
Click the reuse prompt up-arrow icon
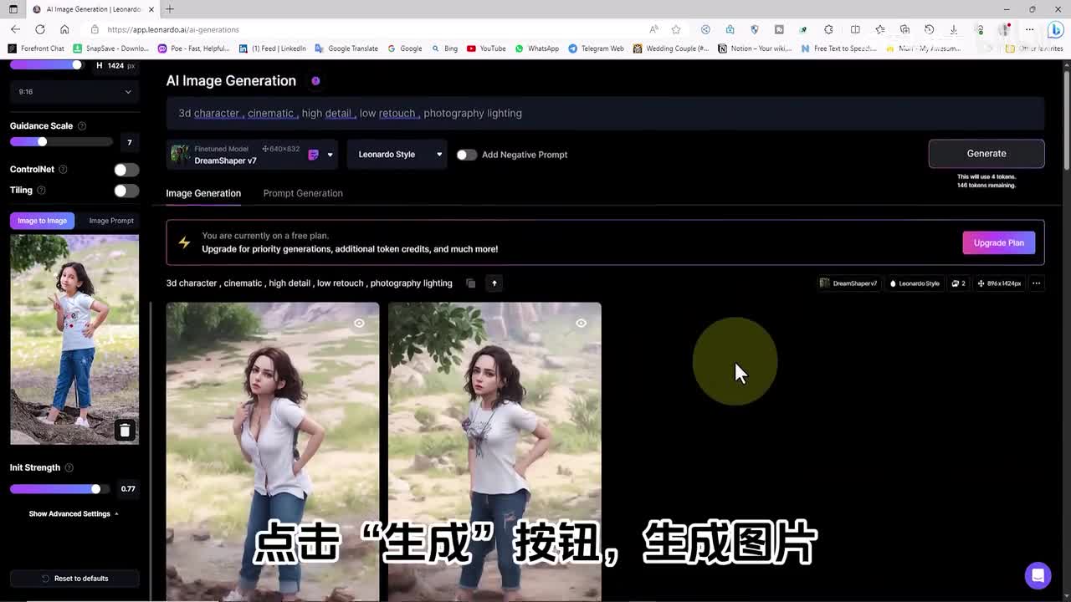[495, 283]
